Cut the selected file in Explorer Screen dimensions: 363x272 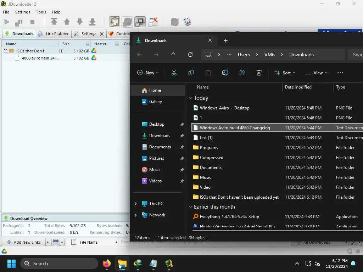pyautogui.click(x=174, y=73)
